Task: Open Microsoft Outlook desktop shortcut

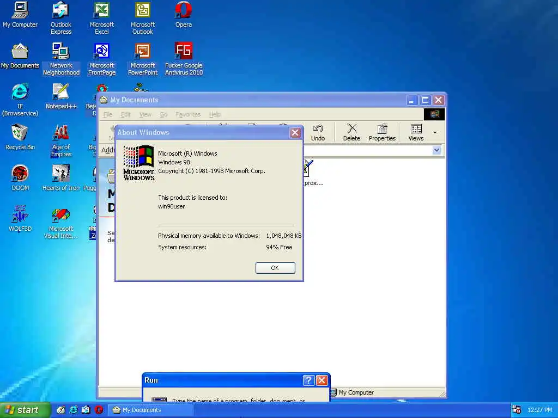Action: (x=143, y=18)
